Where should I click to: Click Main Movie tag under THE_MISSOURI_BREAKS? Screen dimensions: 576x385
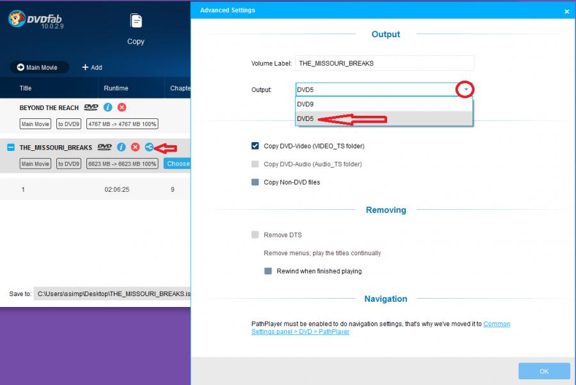pyautogui.click(x=35, y=164)
